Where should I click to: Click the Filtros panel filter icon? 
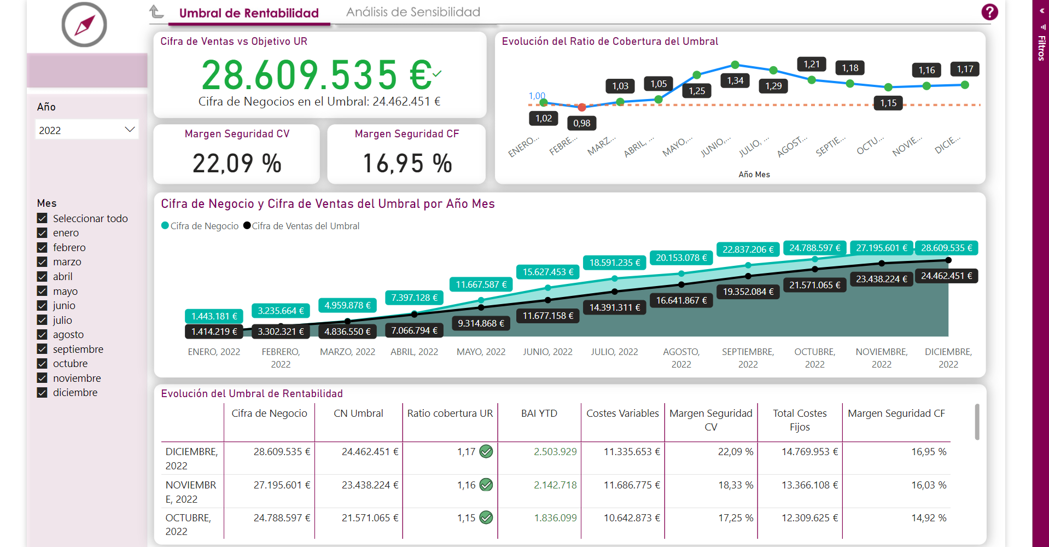click(x=1042, y=26)
